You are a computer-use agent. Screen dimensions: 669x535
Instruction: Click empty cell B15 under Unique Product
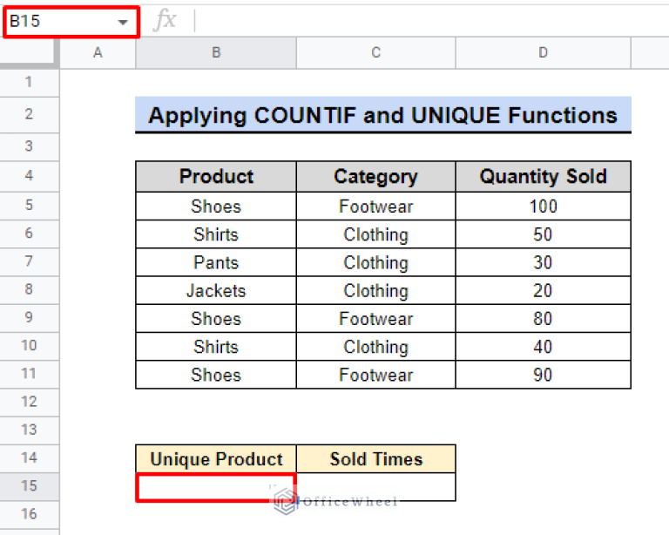[216, 487]
